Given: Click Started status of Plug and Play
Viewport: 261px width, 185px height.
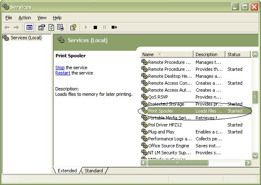Looking at the screenshot, I should tap(235, 132).
